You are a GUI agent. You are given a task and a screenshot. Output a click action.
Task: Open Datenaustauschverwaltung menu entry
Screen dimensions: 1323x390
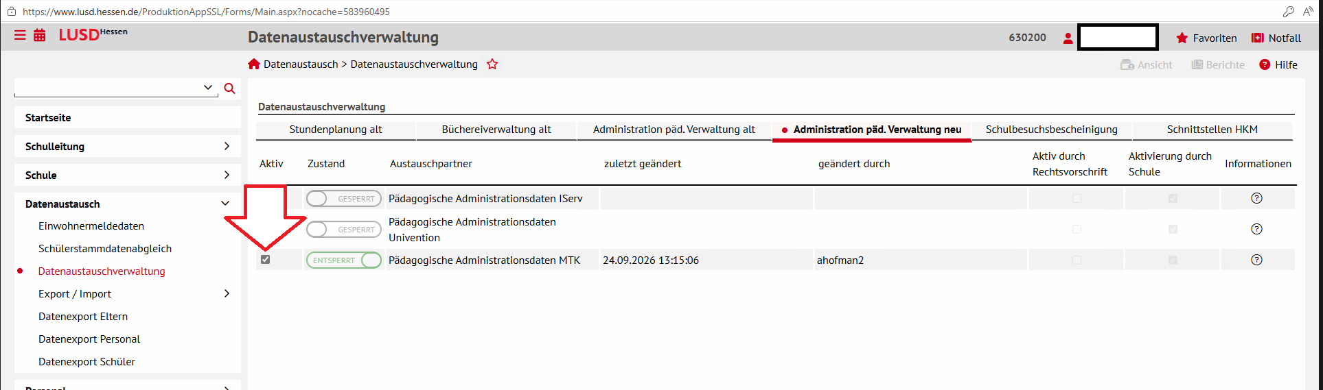tap(102, 271)
